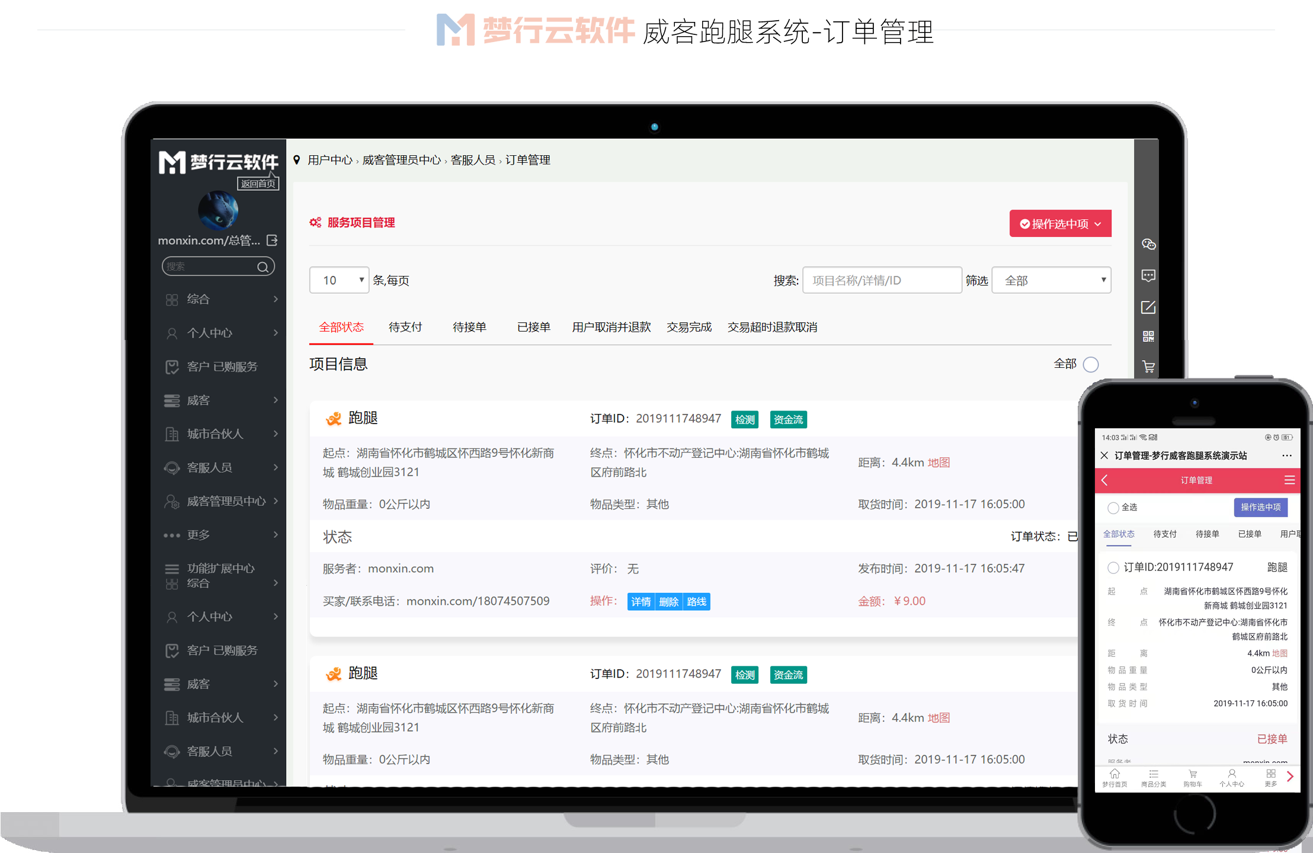The height and width of the screenshot is (853, 1313).
Task: Click the blue 删除 button
Action: pos(669,602)
